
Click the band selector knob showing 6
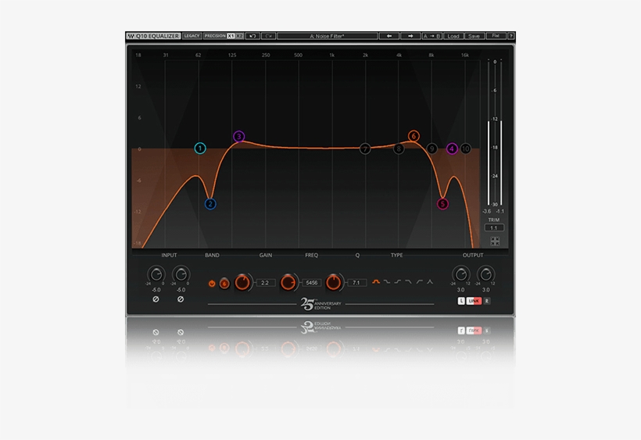click(x=224, y=283)
